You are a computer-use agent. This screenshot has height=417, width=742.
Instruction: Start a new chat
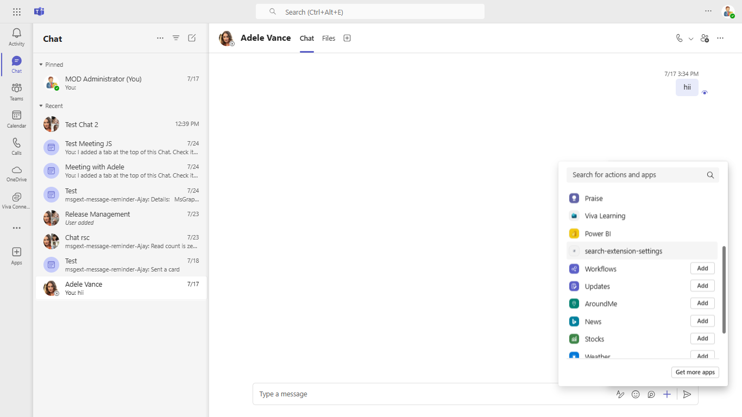tap(192, 38)
